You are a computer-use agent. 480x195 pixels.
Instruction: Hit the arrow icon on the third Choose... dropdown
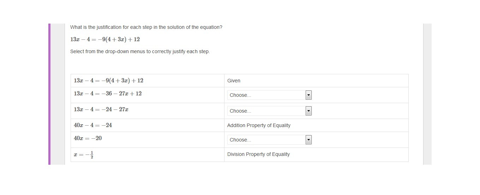pyautogui.click(x=308, y=140)
